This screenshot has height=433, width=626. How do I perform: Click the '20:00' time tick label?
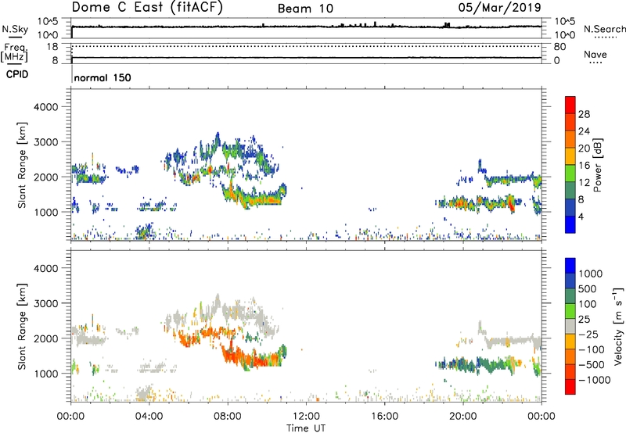tap(462, 417)
